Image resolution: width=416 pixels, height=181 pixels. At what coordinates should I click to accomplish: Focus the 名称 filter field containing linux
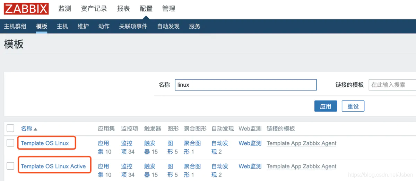pyautogui.click(x=246, y=85)
